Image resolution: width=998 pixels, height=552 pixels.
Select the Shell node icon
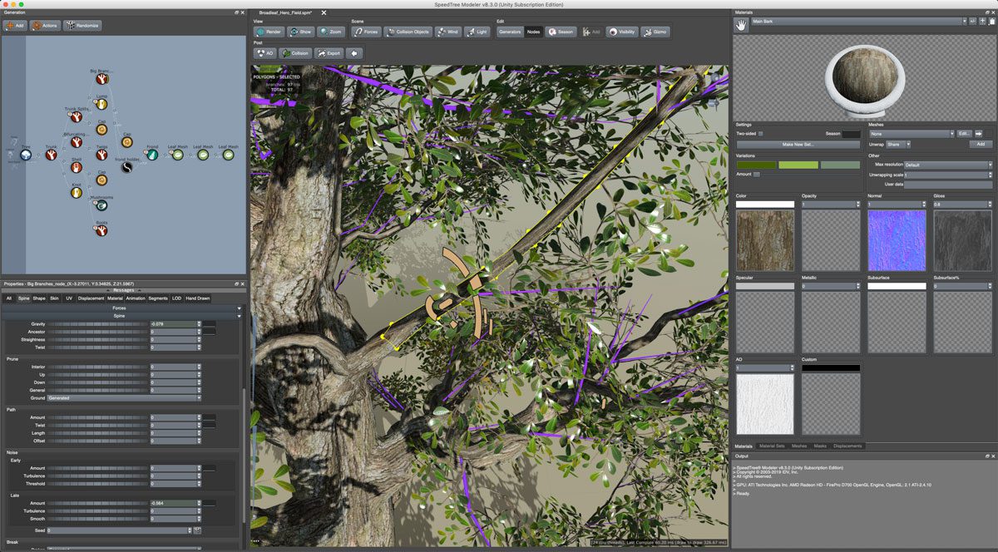[76, 167]
